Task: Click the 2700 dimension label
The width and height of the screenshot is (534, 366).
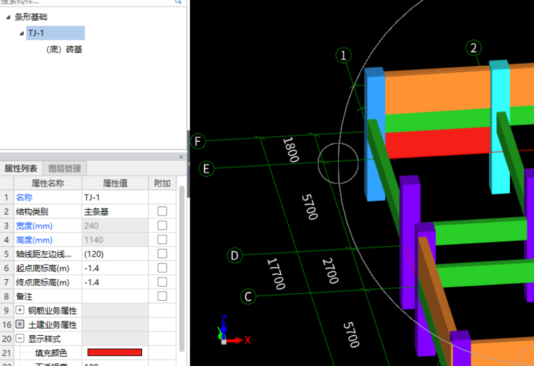Action: [x=330, y=271]
